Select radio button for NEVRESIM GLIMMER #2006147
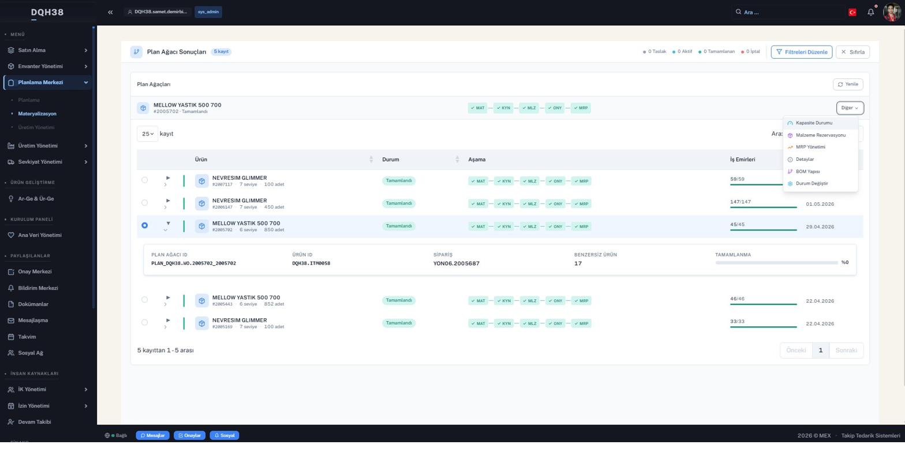 [144, 203]
